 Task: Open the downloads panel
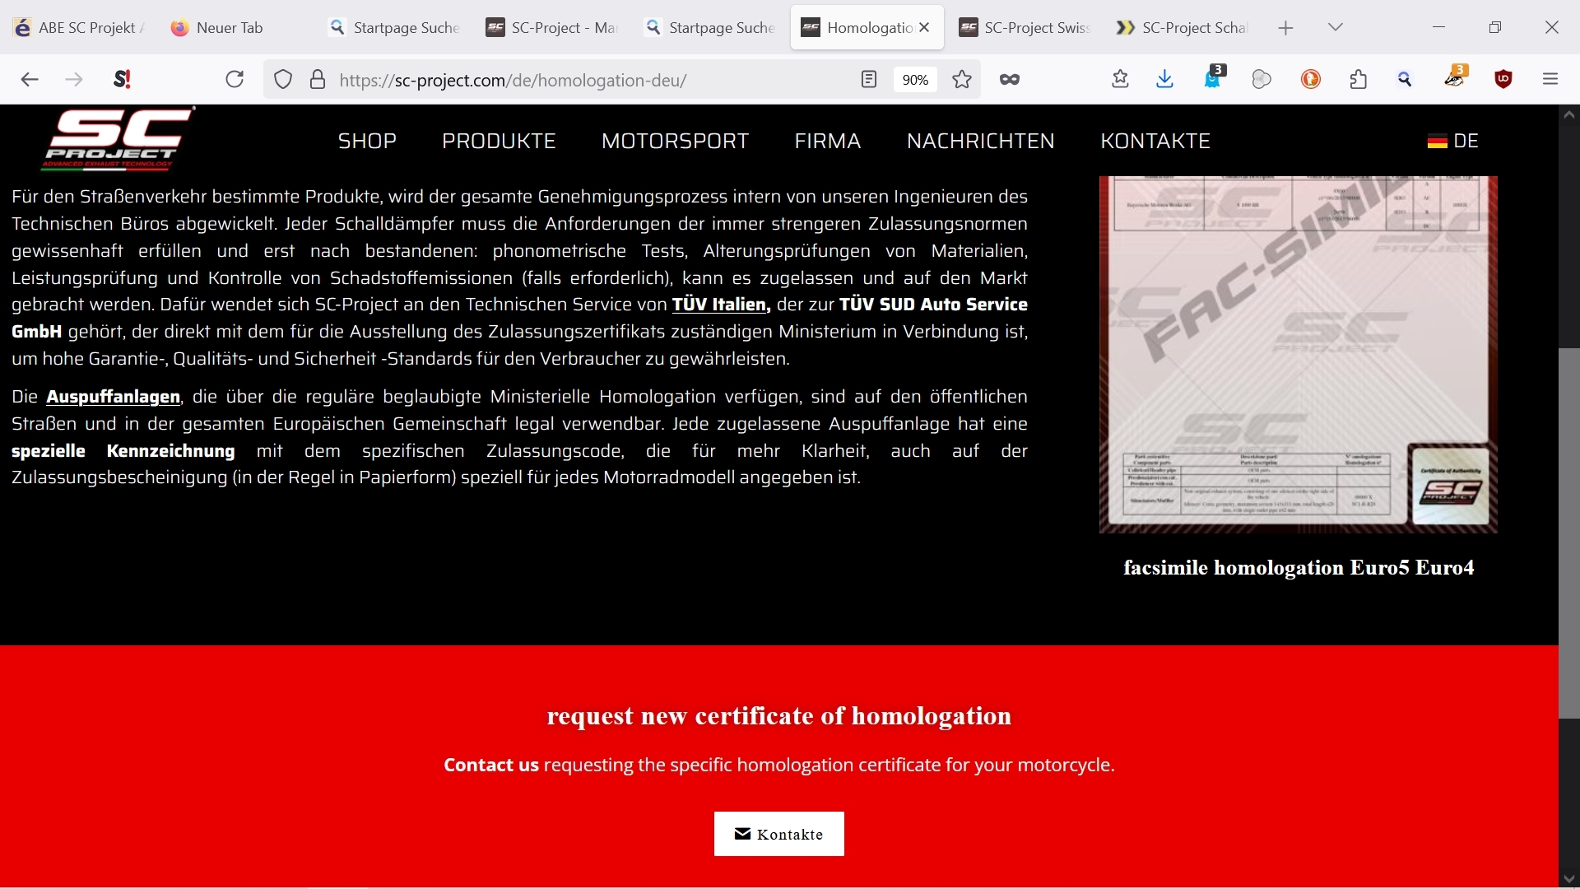1164,80
